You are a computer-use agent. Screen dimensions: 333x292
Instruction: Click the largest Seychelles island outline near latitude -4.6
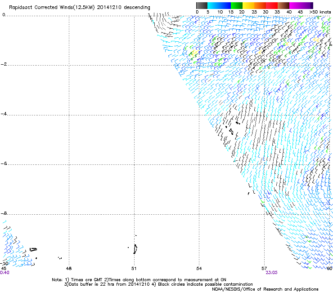coord(231,132)
